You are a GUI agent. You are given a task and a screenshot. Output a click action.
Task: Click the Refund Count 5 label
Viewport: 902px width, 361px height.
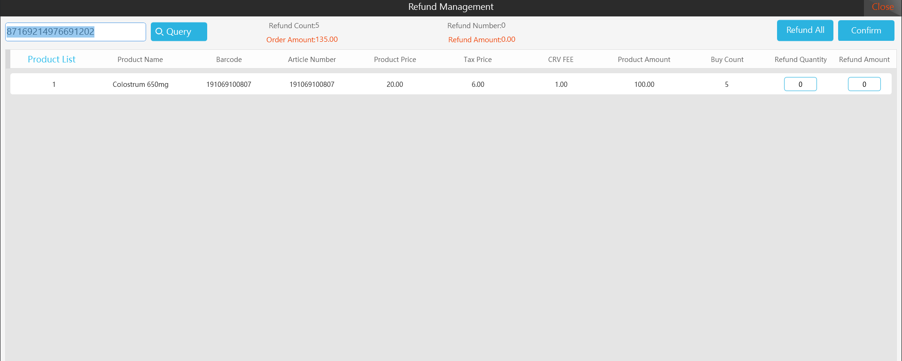click(x=294, y=26)
